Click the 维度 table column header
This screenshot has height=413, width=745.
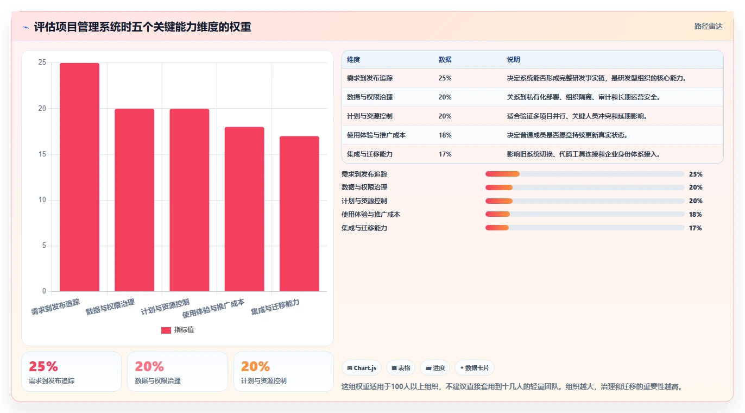point(353,60)
